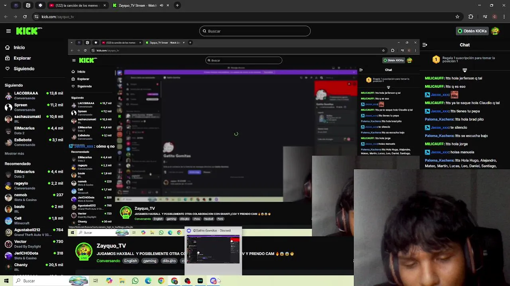This screenshot has width=510, height=286.
Task: Select the second pinned tab with stack icon
Action: tap(28, 6)
